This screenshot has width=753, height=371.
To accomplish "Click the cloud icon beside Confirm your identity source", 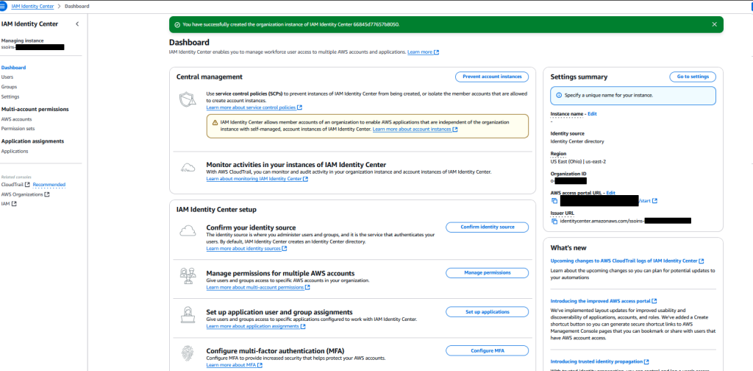I will coord(188,230).
